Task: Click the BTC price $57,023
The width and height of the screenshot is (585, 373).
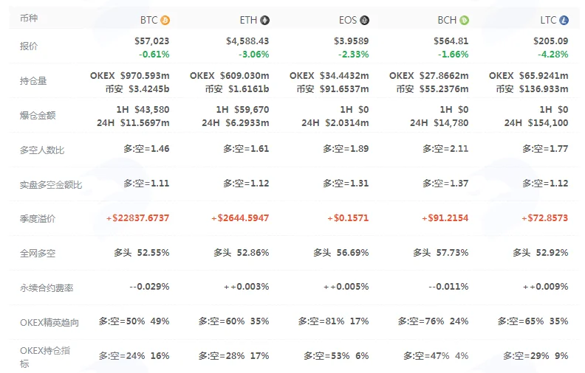Action: tap(152, 41)
